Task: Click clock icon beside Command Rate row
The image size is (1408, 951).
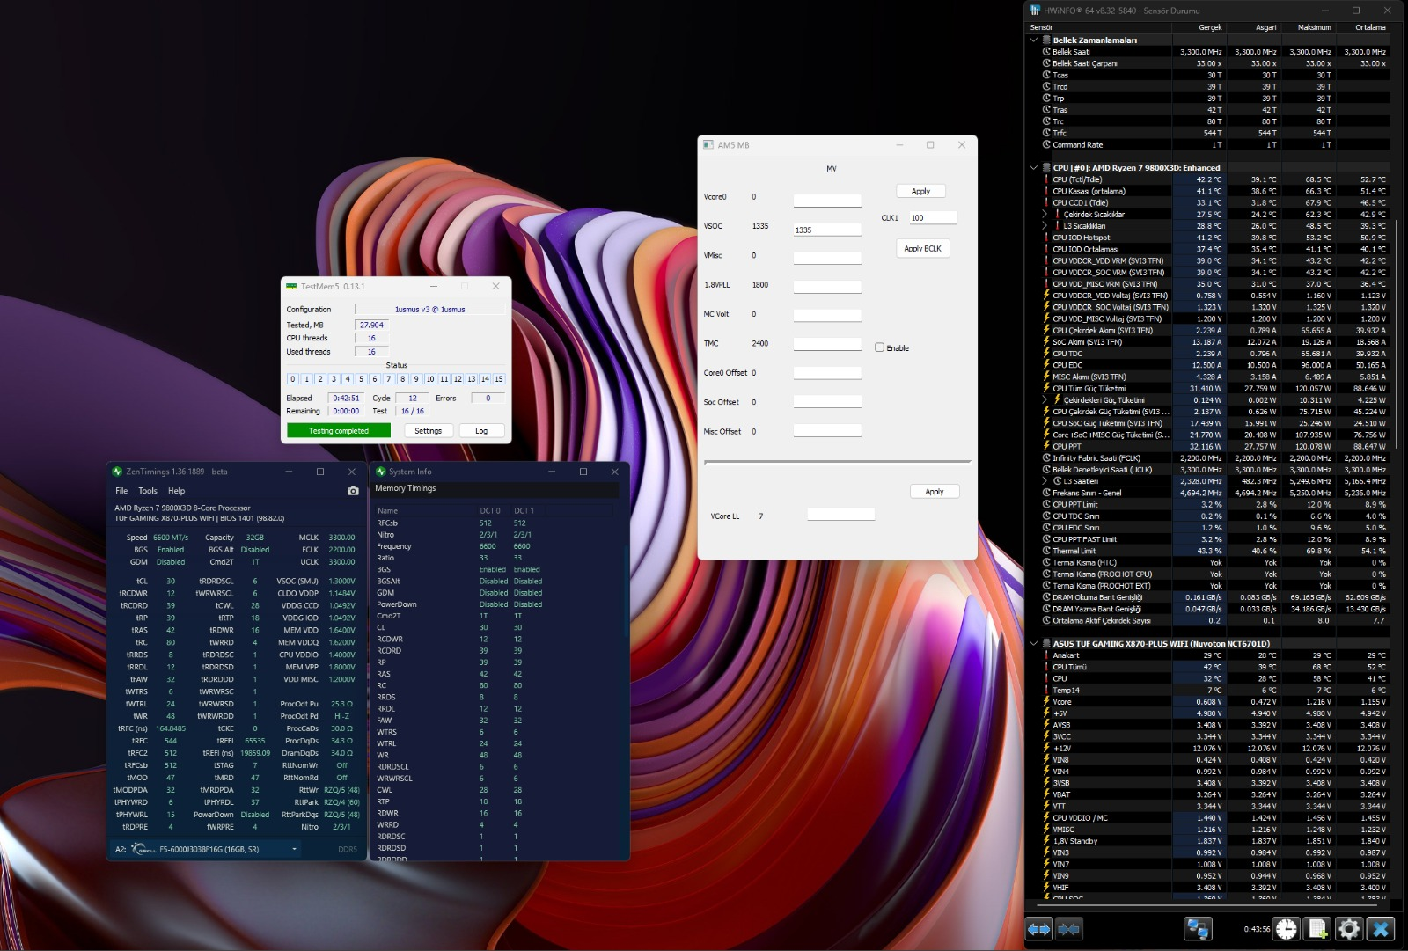Action: point(1046,144)
